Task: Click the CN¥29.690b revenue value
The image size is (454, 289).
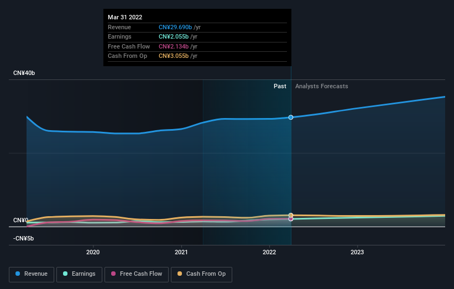Action: pos(175,27)
